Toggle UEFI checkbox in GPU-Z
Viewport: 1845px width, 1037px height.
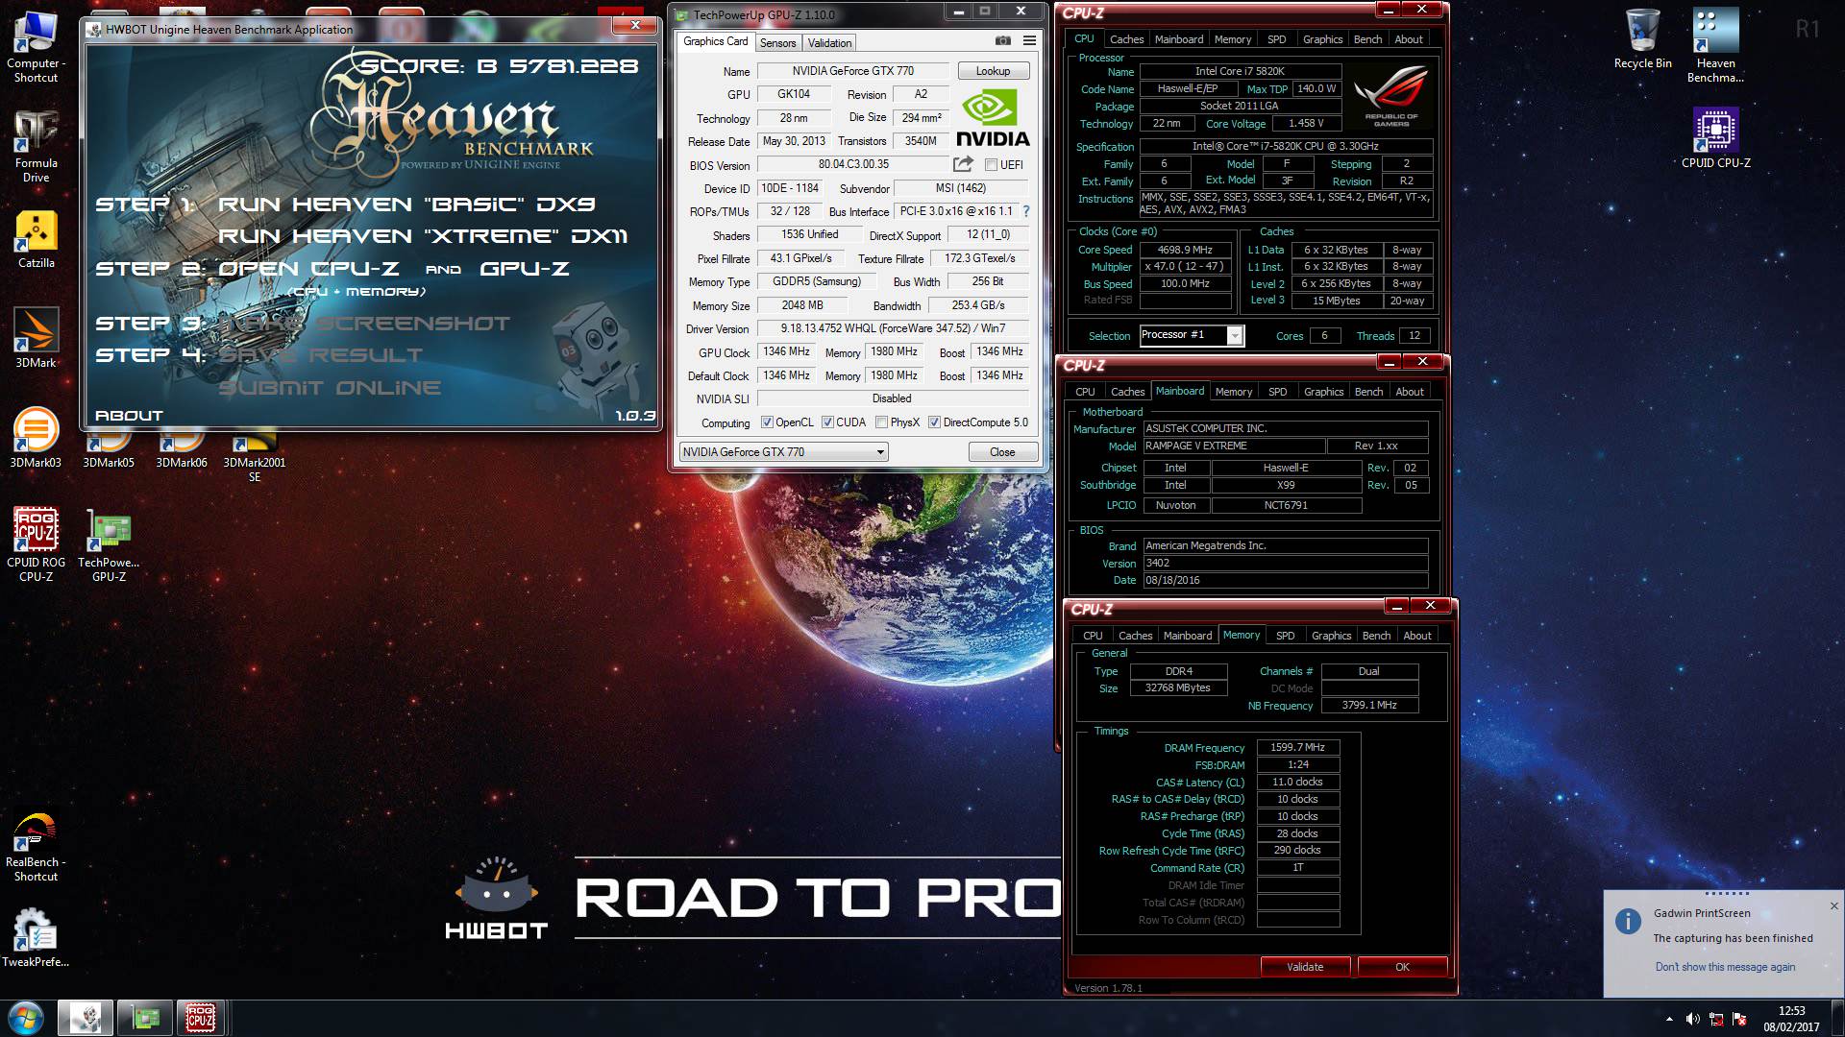click(991, 165)
